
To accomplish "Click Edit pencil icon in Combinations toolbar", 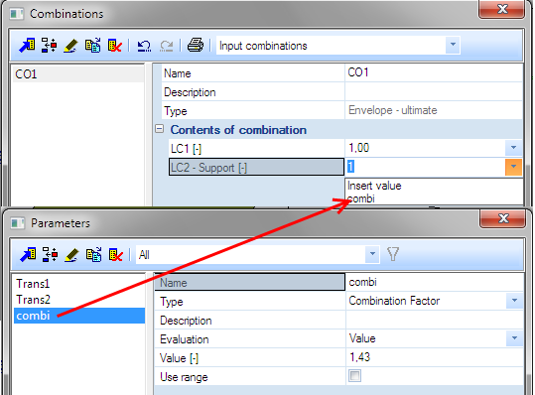I will pos(71,46).
